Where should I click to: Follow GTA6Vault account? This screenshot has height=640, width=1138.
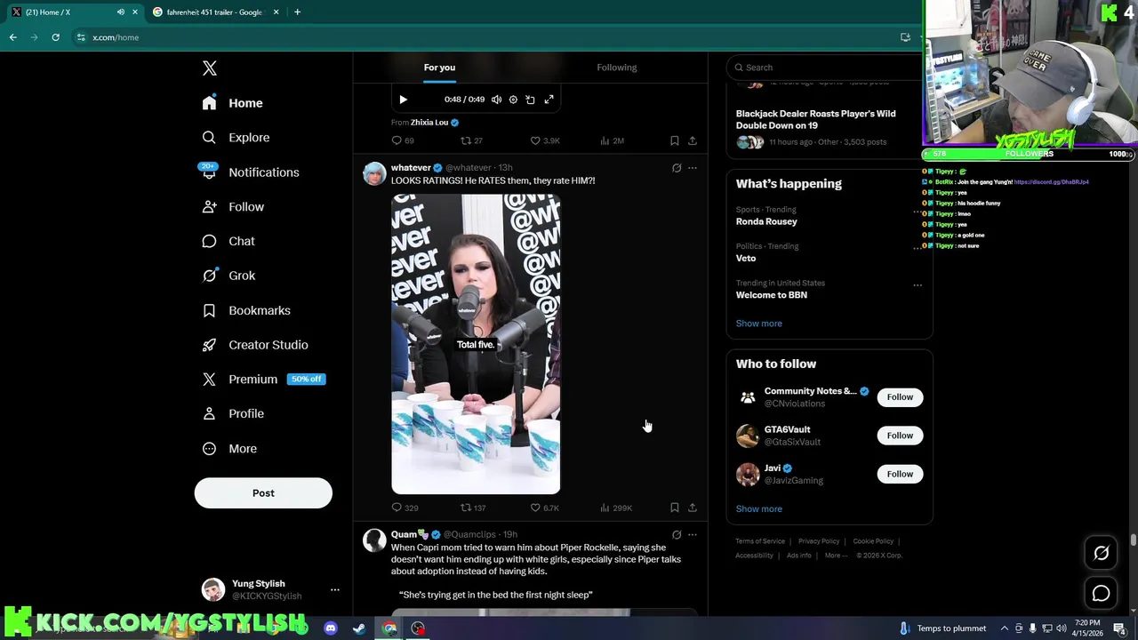pyautogui.click(x=900, y=436)
